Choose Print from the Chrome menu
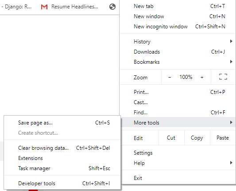The width and height of the screenshot is (236, 191). pos(178,92)
